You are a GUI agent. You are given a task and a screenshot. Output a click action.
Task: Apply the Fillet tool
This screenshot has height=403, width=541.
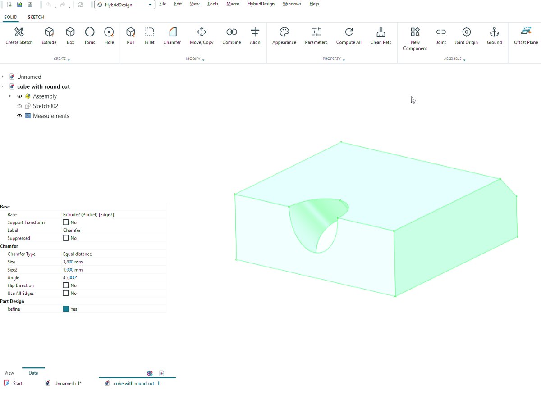pyautogui.click(x=150, y=36)
